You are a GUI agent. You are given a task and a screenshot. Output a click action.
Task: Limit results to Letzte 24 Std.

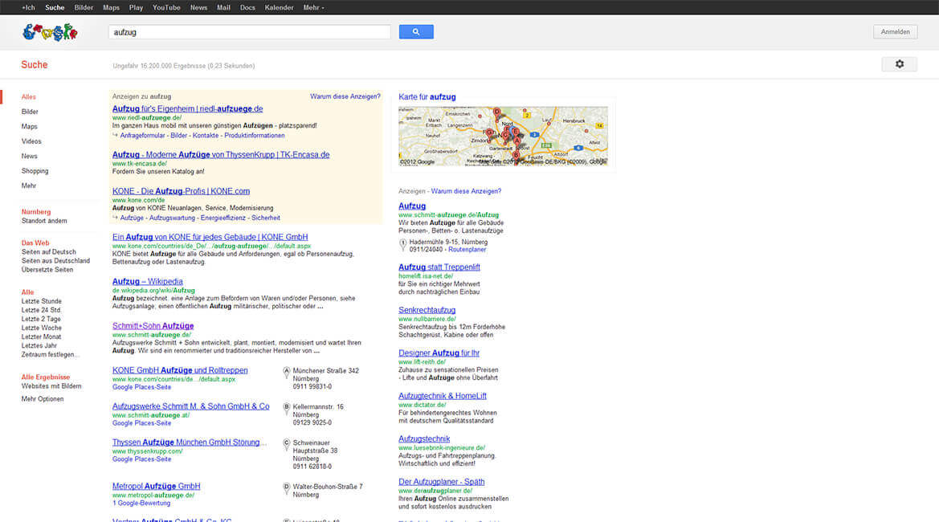41,310
